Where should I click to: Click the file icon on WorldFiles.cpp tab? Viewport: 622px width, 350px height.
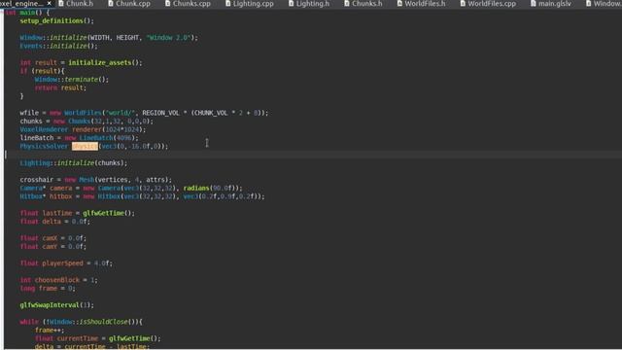tap(463, 4)
